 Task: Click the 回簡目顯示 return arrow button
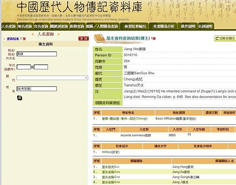(225, 38)
